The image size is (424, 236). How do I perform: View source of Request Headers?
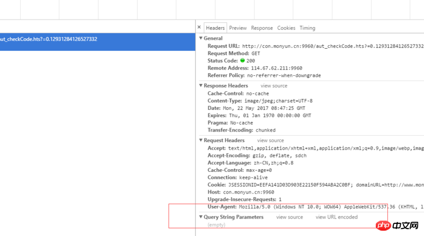point(270,141)
